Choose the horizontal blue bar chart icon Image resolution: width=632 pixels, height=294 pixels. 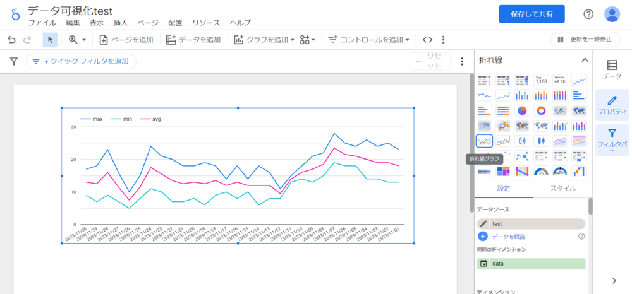pos(579,95)
